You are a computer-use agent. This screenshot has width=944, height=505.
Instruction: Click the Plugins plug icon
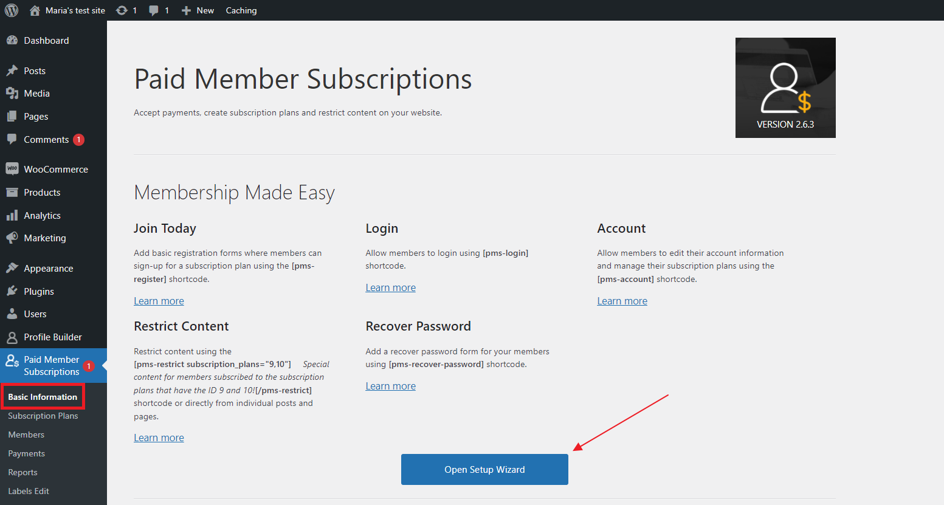pos(12,291)
